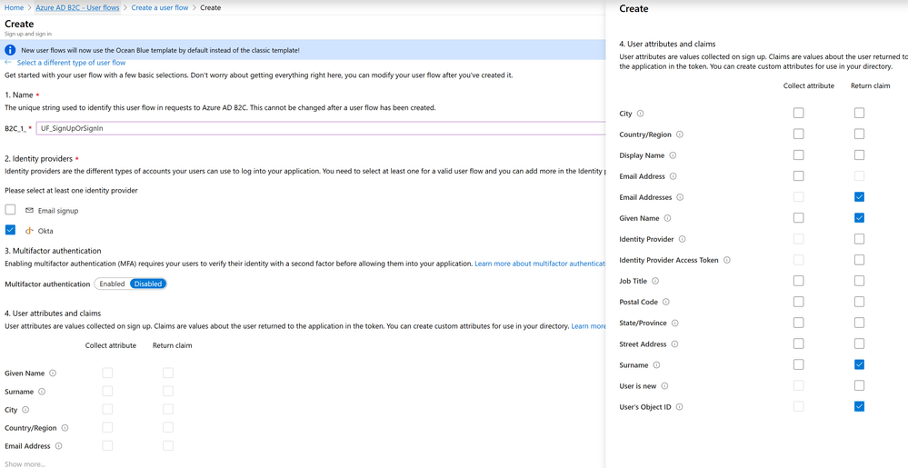Check the Email signup identity provider checkbox
The image size is (908, 468).
point(10,210)
